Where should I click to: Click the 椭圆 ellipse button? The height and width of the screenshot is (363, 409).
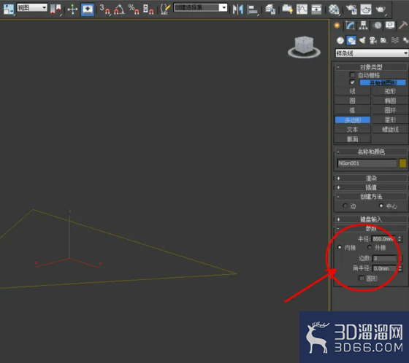pyautogui.click(x=390, y=101)
